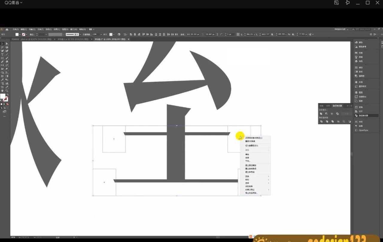Open the stroke color dropdown in control bar
The image size is (383, 242).
tap(27, 34)
